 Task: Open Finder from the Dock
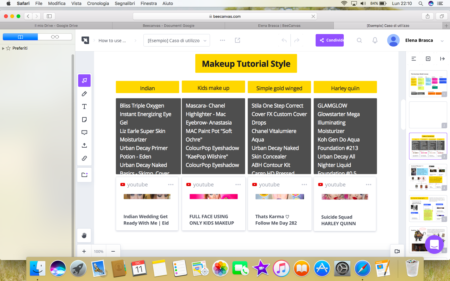37,268
